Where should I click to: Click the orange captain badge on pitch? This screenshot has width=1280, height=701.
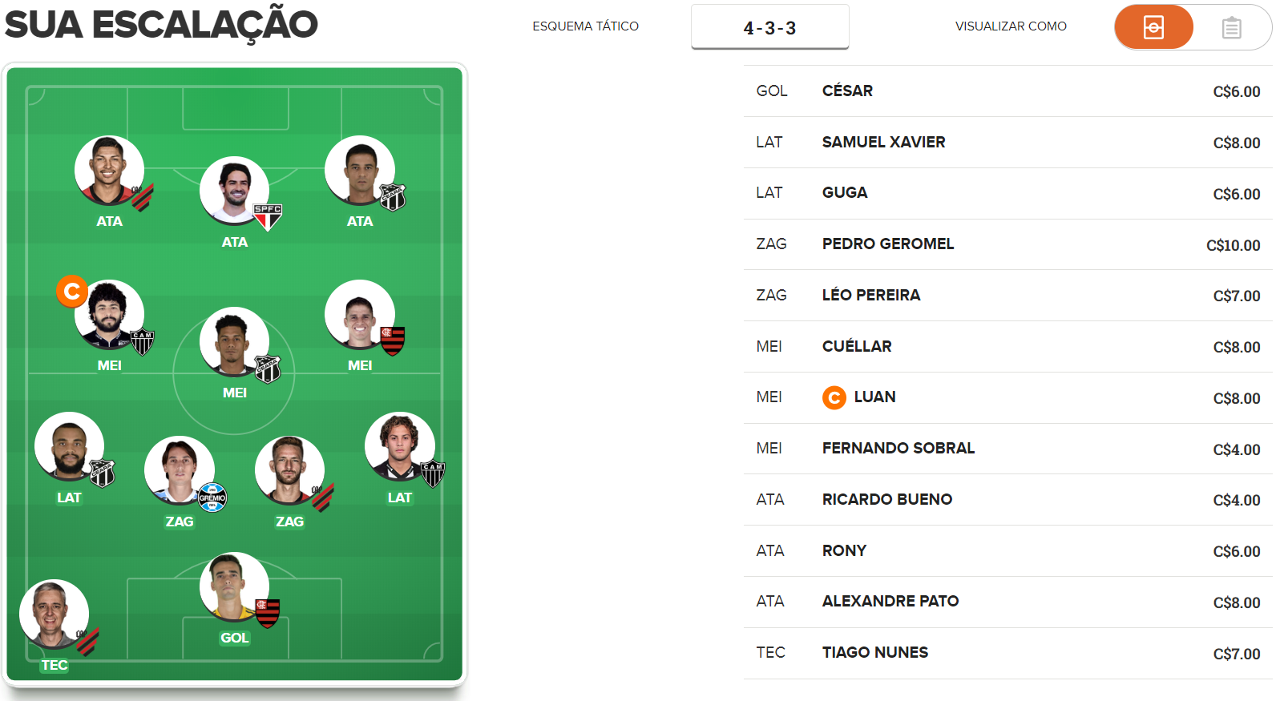71,291
